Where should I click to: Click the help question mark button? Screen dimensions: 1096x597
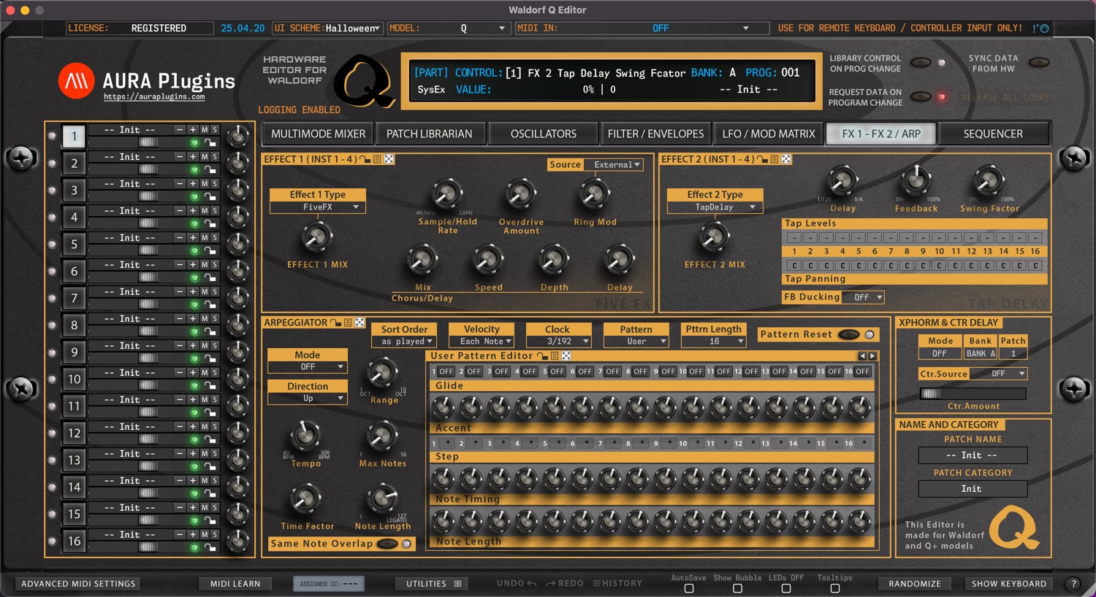coord(1073,584)
